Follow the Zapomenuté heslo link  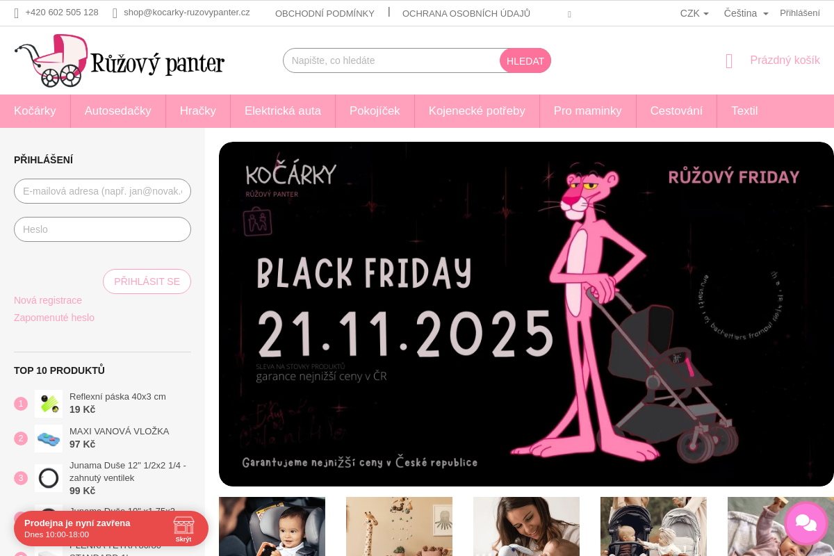pyautogui.click(x=54, y=318)
